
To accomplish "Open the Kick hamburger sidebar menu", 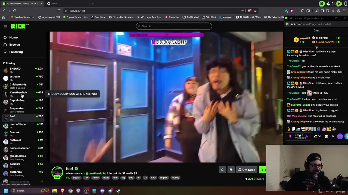I will (6, 26).
